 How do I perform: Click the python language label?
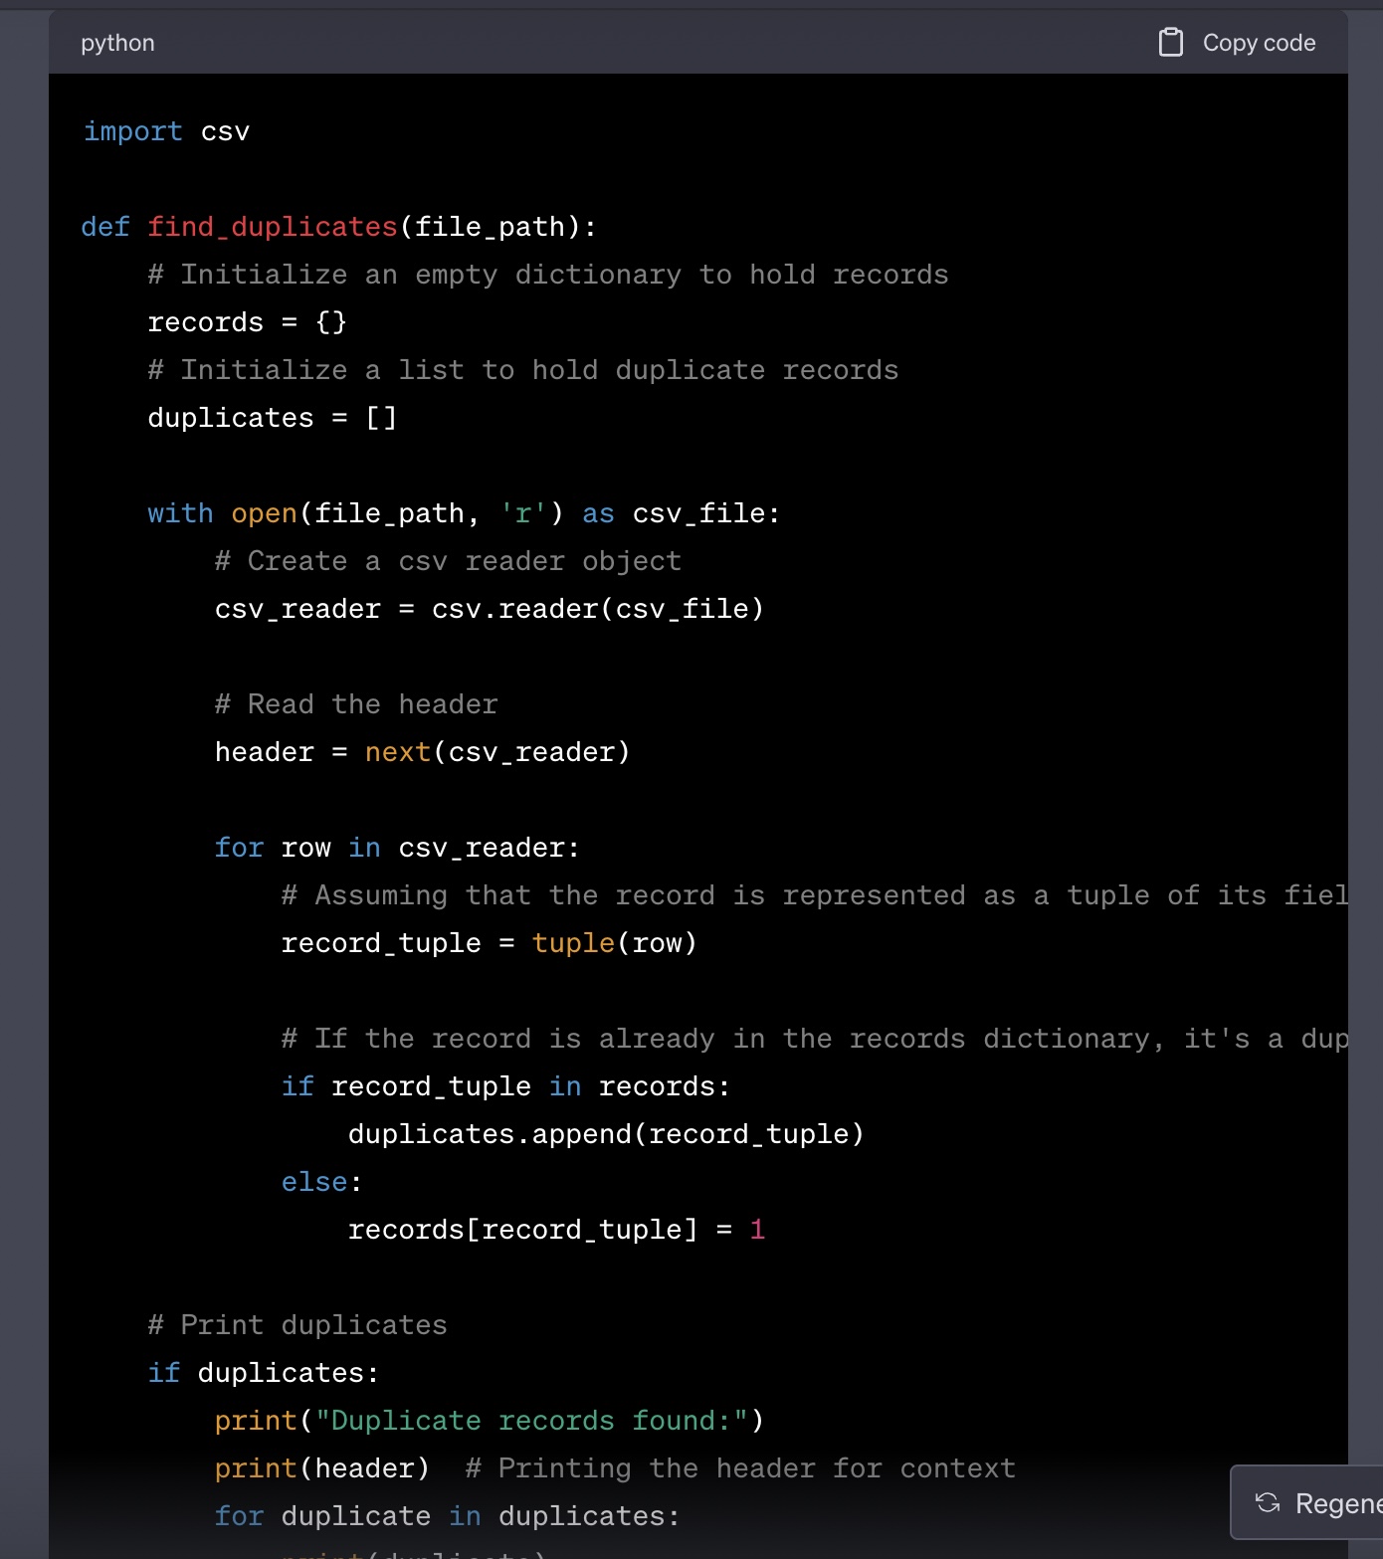117,43
